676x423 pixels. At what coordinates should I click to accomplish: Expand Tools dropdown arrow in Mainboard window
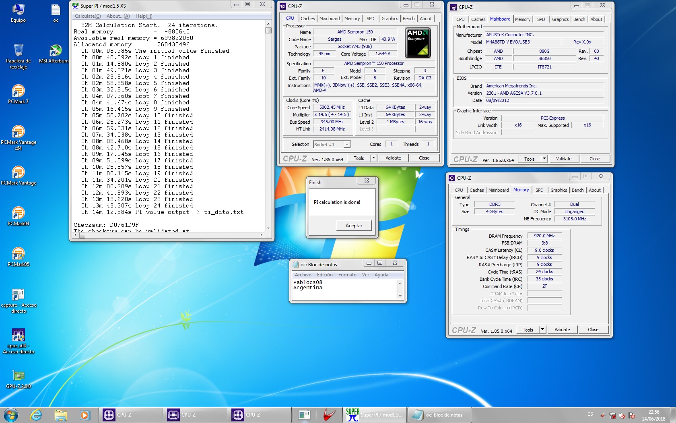click(x=544, y=159)
